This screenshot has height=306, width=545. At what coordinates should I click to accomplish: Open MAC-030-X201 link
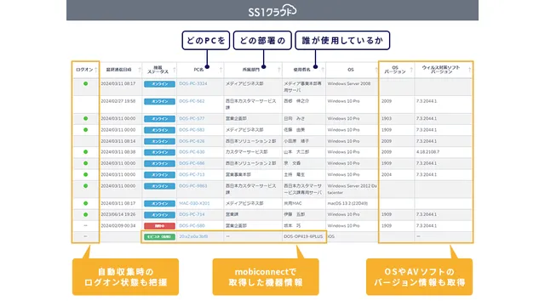[194, 203]
